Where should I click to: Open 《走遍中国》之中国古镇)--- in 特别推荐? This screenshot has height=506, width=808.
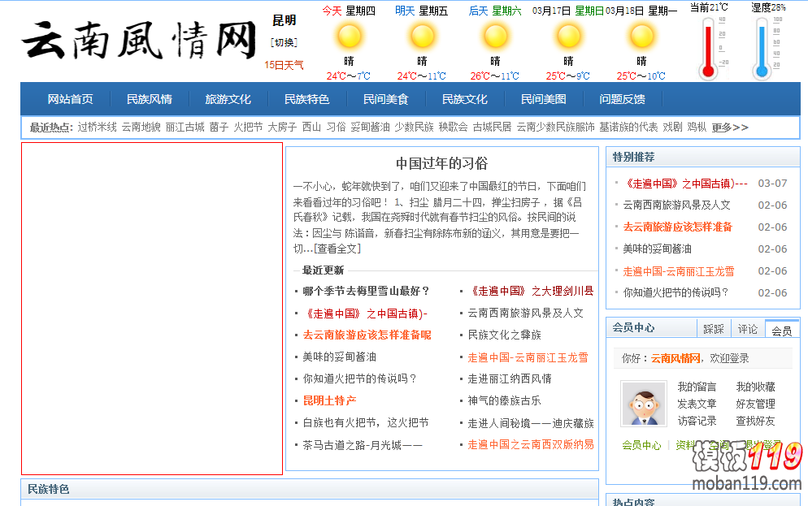pyautogui.click(x=685, y=184)
